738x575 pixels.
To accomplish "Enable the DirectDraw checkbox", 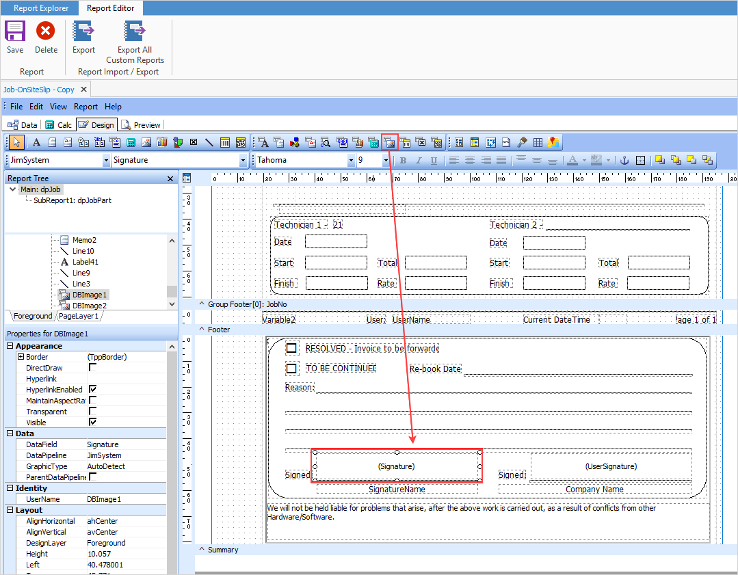I will click(x=92, y=368).
